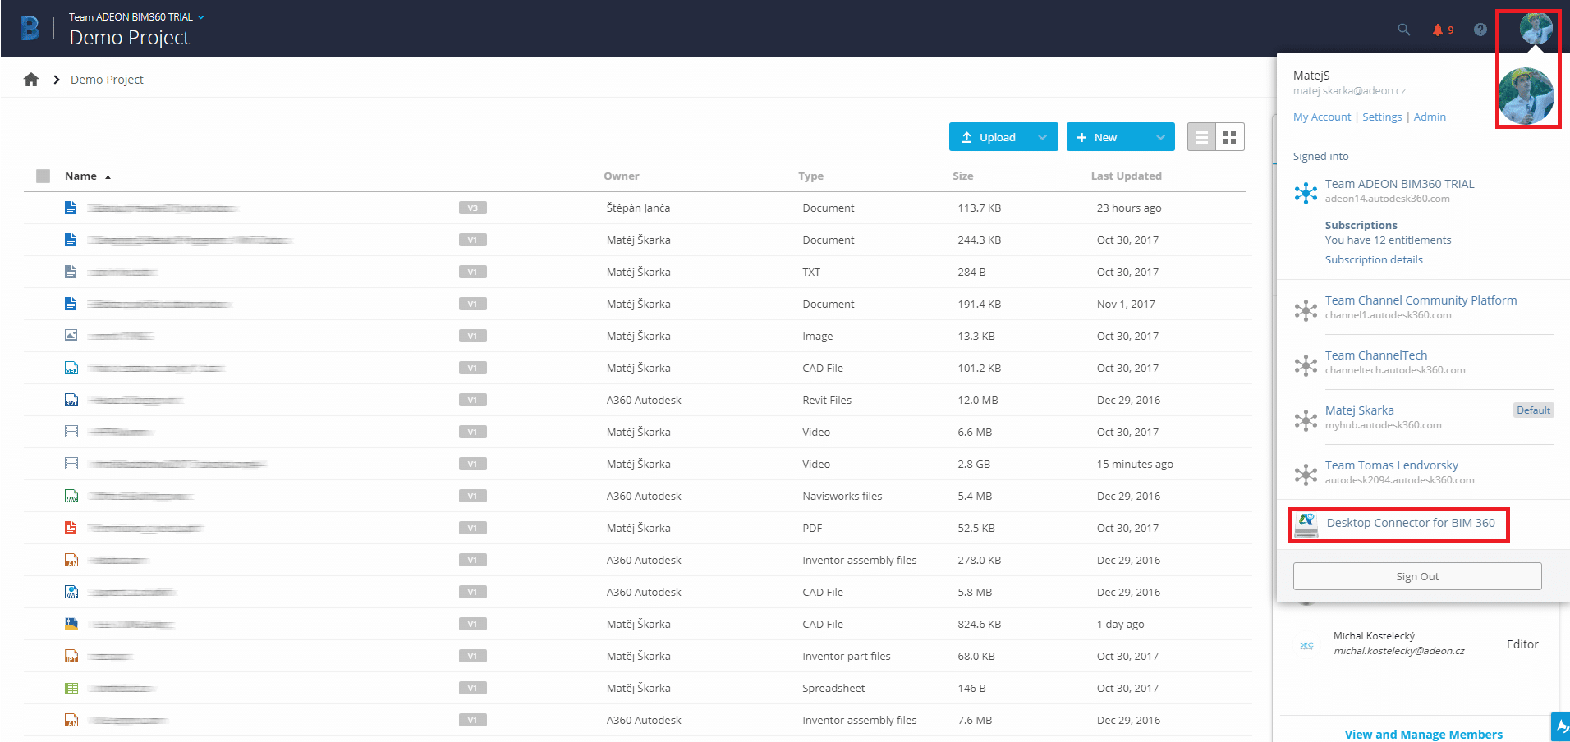This screenshot has width=1570, height=742.
Task: Switch to Team Channel Community Platform hub
Action: [1421, 300]
